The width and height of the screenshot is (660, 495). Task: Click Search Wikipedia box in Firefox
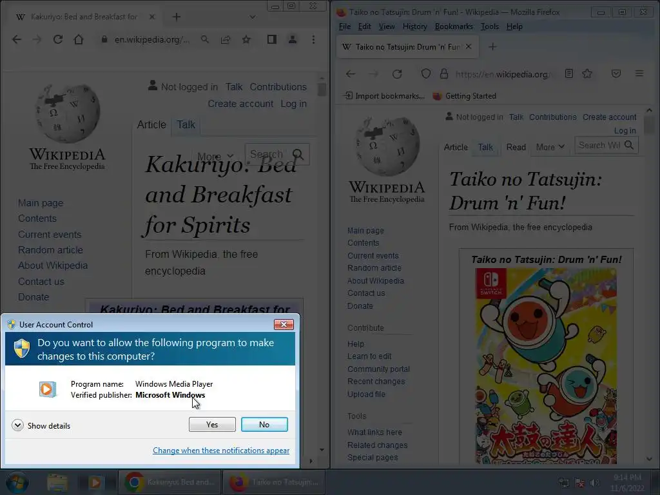click(x=607, y=145)
